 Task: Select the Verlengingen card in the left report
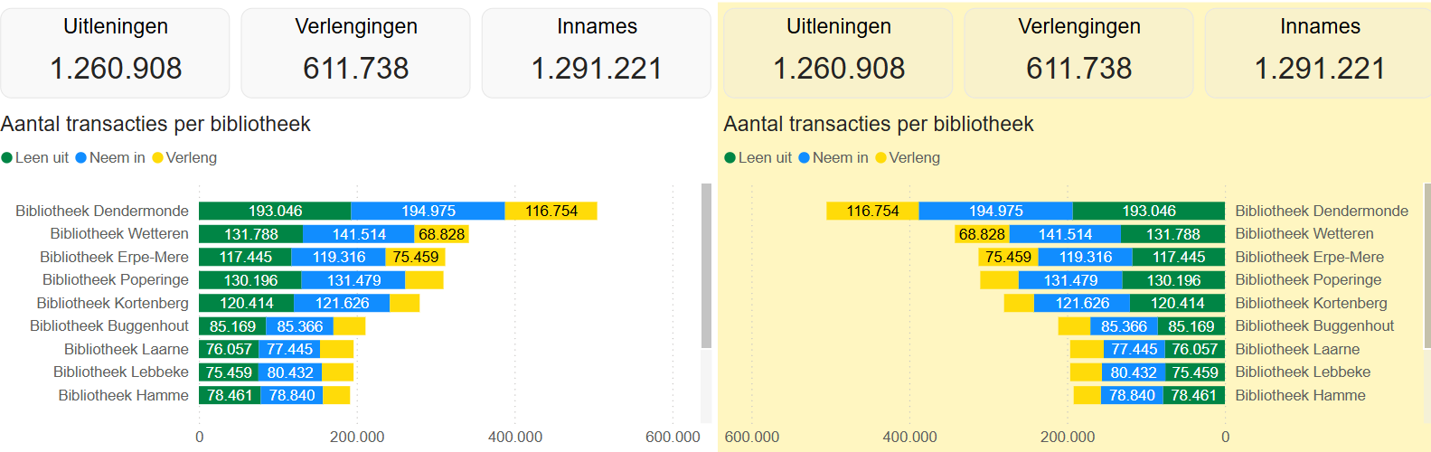pyautogui.click(x=355, y=52)
